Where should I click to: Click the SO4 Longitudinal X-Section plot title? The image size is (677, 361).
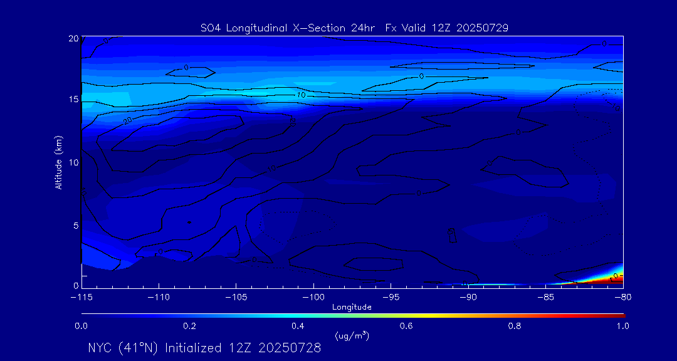pyautogui.click(x=354, y=28)
